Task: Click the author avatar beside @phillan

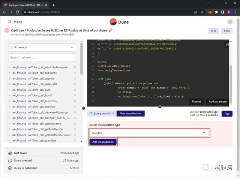Action: (x=7, y=30)
